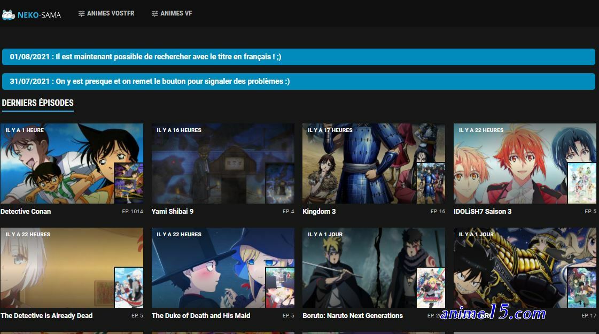Click the IL Y A 16 HEURES label
This screenshot has height=334, width=599.
179,130
